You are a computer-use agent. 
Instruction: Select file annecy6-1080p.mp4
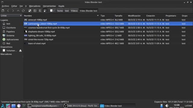click(37, 20)
